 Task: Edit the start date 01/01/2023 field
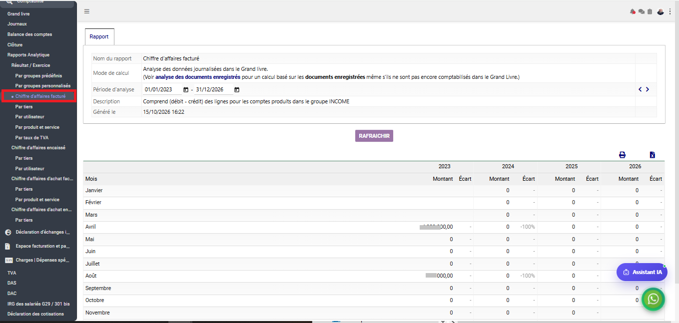(x=162, y=90)
